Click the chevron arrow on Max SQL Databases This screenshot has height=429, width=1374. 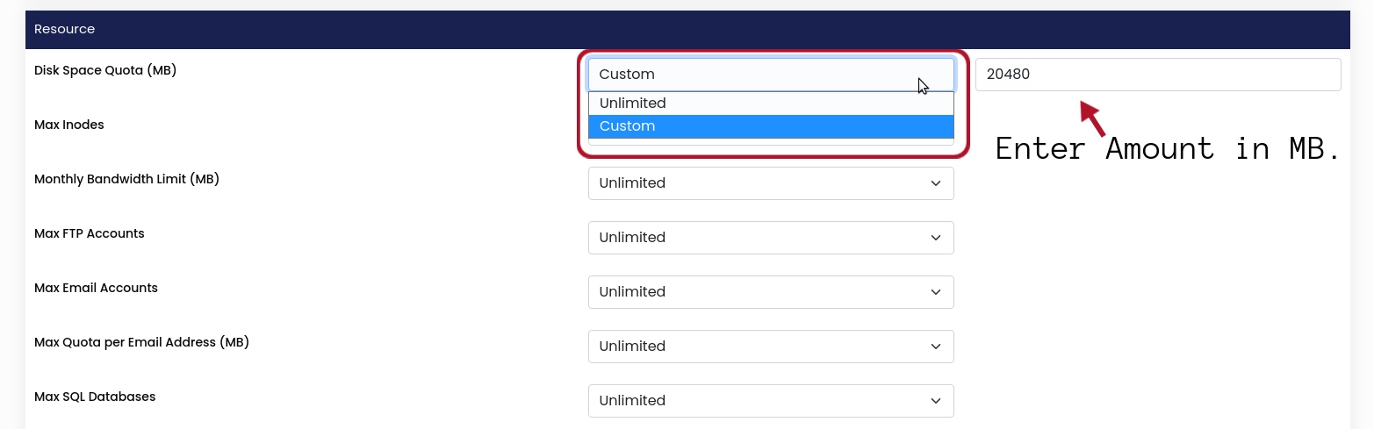click(x=934, y=401)
